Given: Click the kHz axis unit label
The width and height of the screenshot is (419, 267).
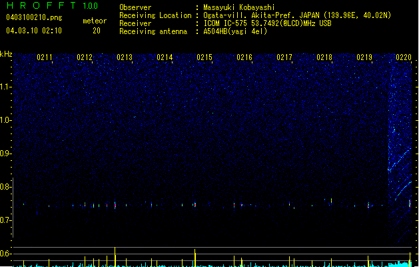Looking at the screenshot, I should tap(6, 54).
